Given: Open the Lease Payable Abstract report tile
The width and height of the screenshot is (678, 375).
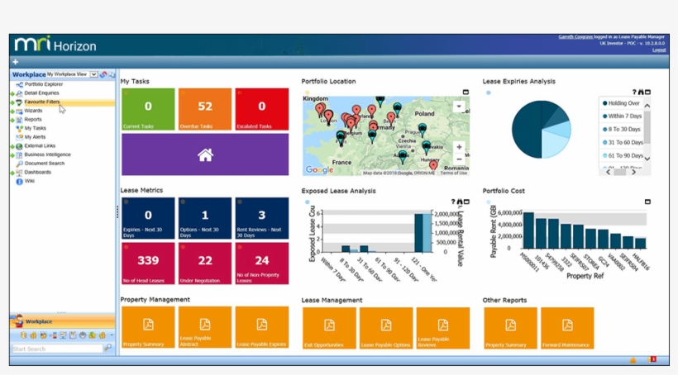Looking at the screenshot, I should (205, 327).
